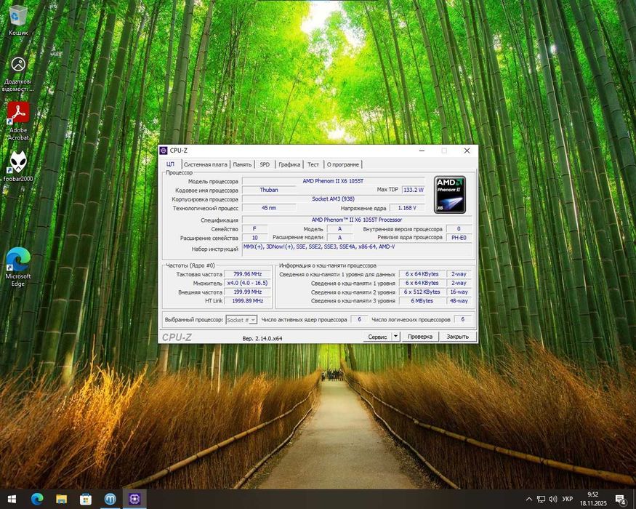This screenshot has height=509, width=636.
Task: Switch to the SPD tab
Action: [x=265, y=164]
